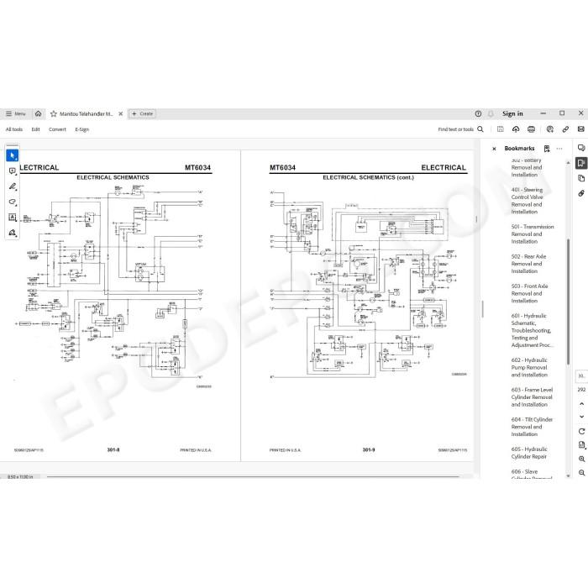The image size is (588, 588).
Task: Upload the file to cloud storage
Action: pos(516,129)
